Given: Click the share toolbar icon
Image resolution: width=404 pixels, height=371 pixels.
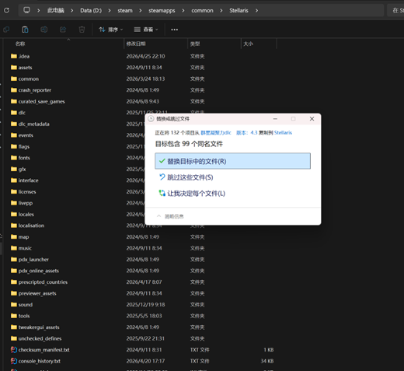Looking at the screenshot, I should [x=63, y=30].
